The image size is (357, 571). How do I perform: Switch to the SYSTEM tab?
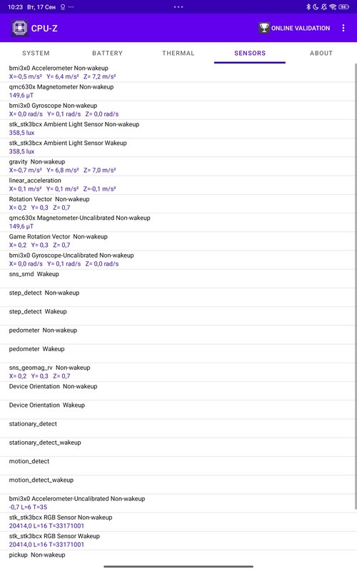pyautogui.click(x=36, y=53)
